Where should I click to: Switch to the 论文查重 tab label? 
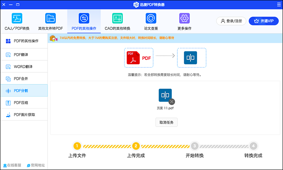point(151,29)
